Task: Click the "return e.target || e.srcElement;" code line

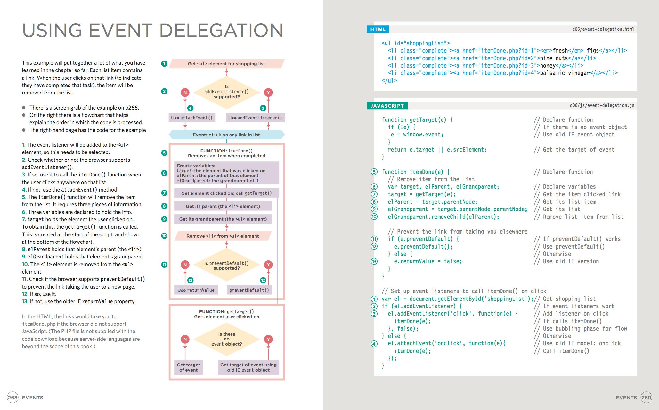Action: 437,150
